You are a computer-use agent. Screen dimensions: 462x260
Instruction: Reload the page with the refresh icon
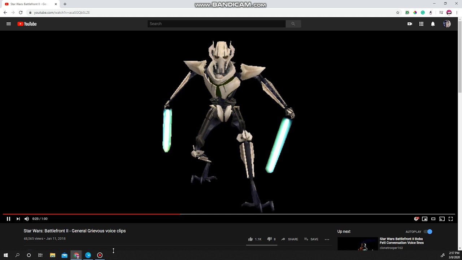coord(21,12)
